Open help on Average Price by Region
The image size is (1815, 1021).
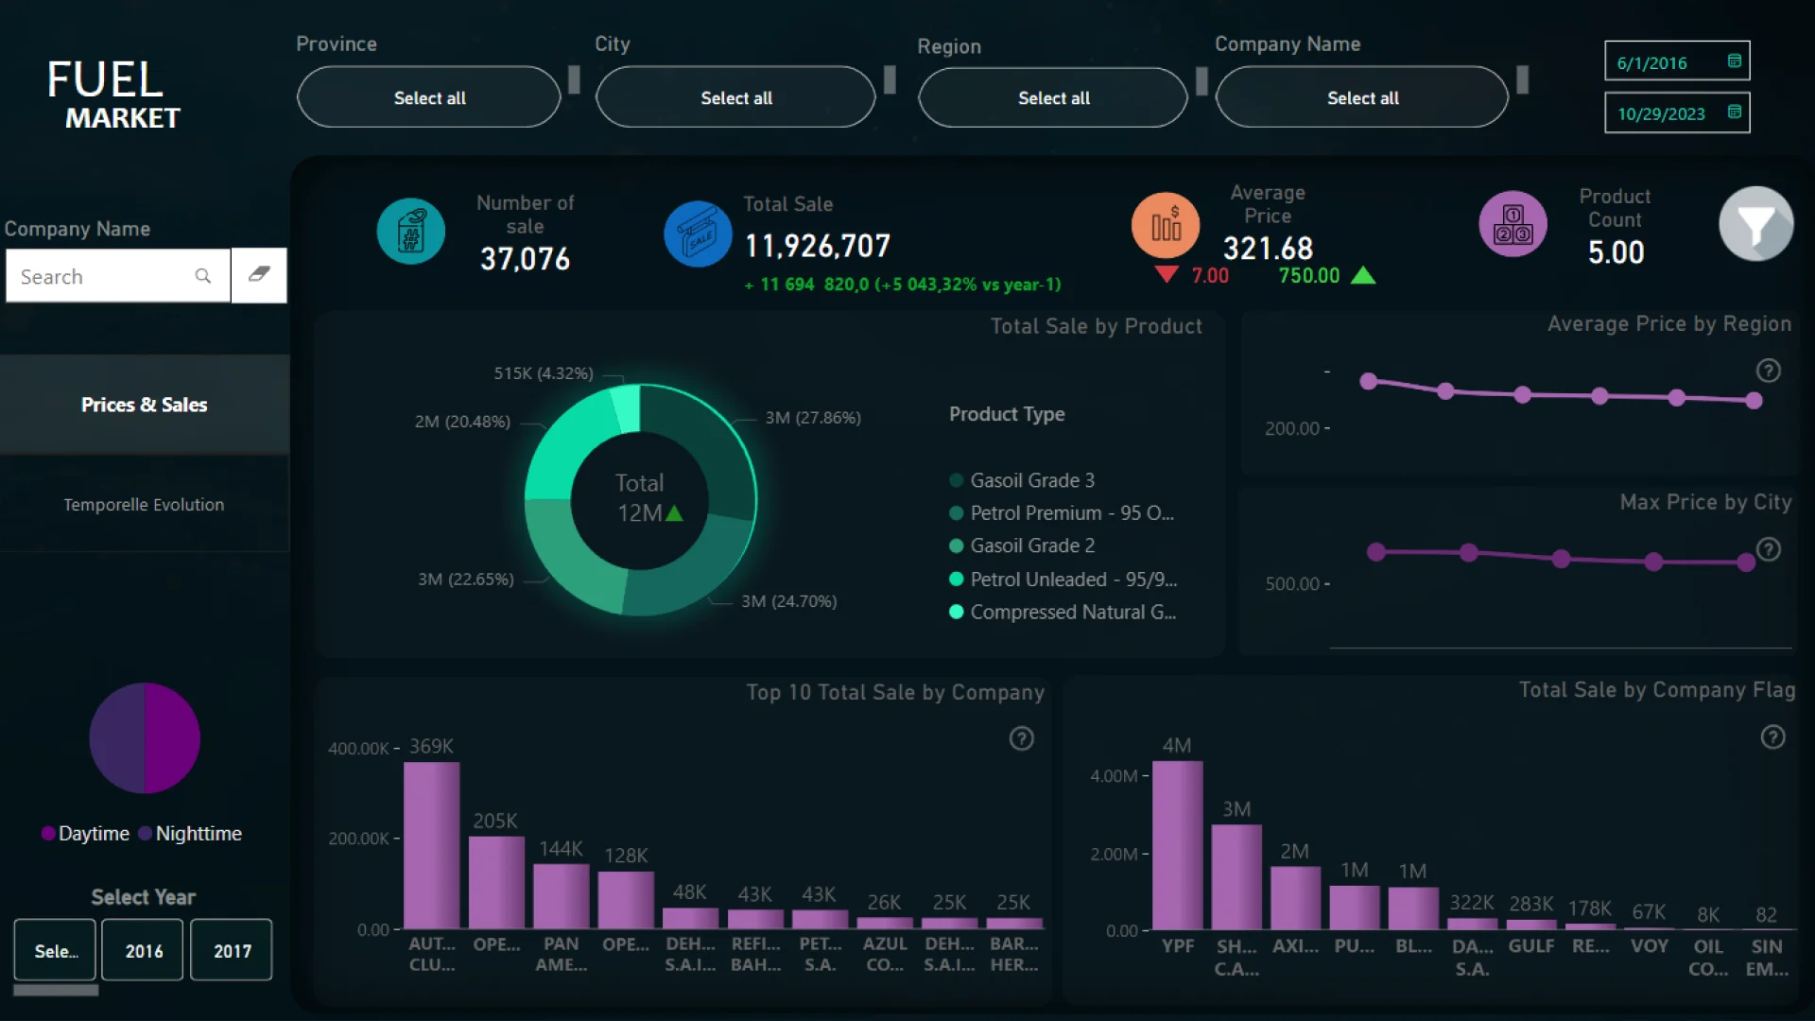(1768, 371)
